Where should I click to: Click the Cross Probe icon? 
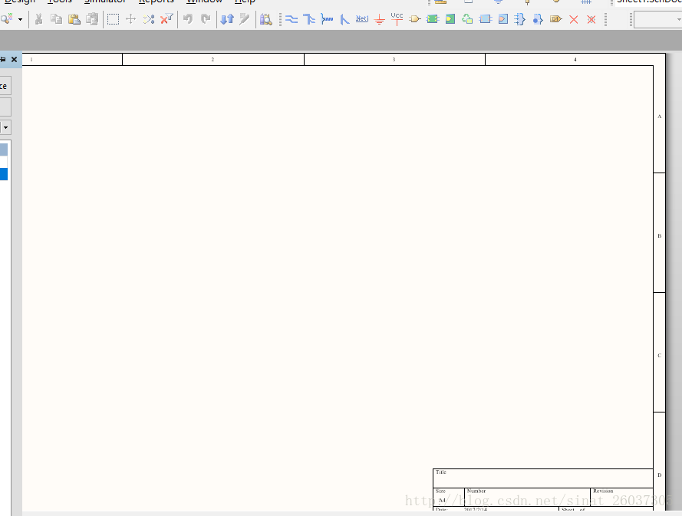245,19
